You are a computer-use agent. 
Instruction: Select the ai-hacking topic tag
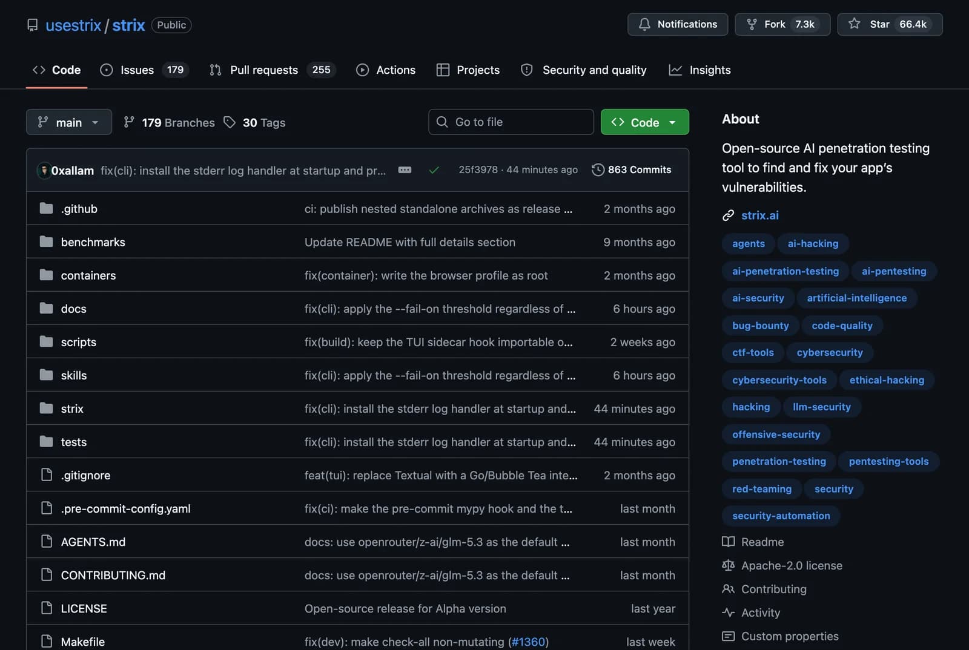tap(813, 243)
